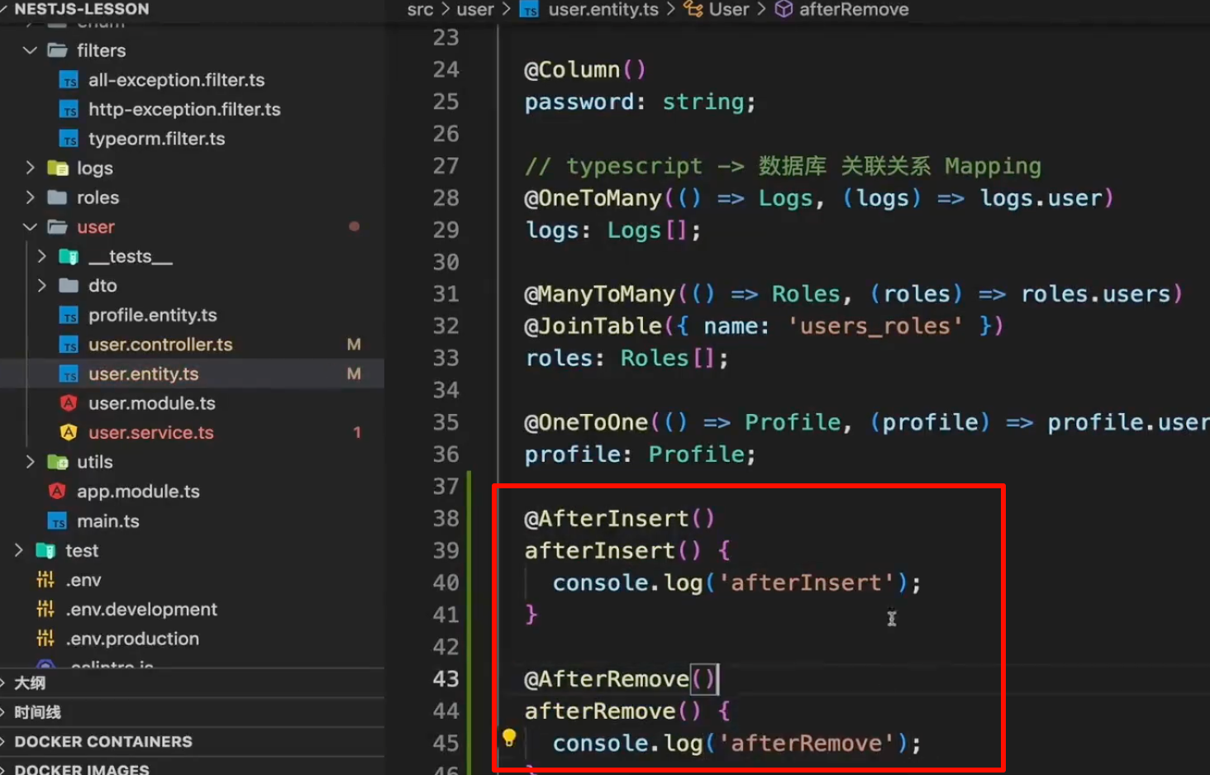1210x775 pixels.
Task: Open user.controller.ts file
Action: [160, 345]
